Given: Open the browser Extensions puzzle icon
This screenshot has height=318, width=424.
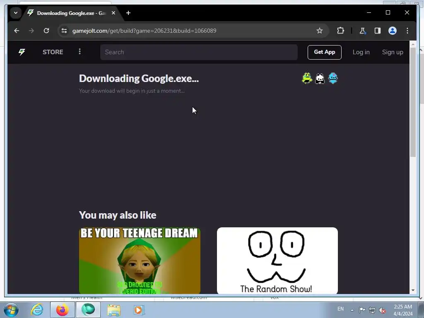Looking at the screenshot, I should [x=340, y=31].
